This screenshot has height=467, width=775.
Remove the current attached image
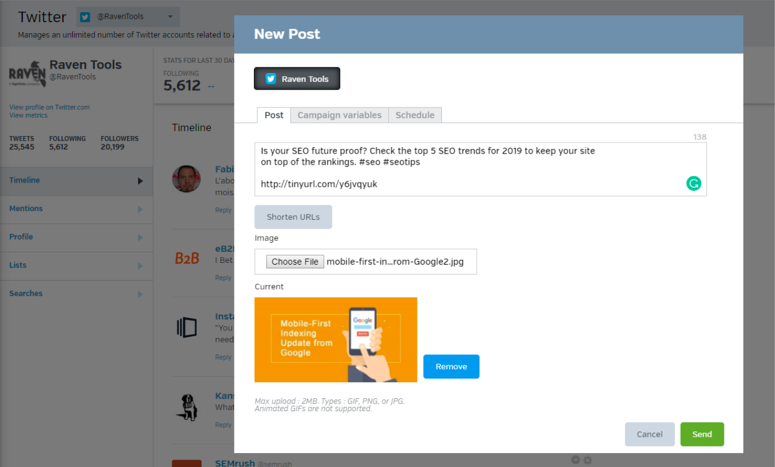451,367
